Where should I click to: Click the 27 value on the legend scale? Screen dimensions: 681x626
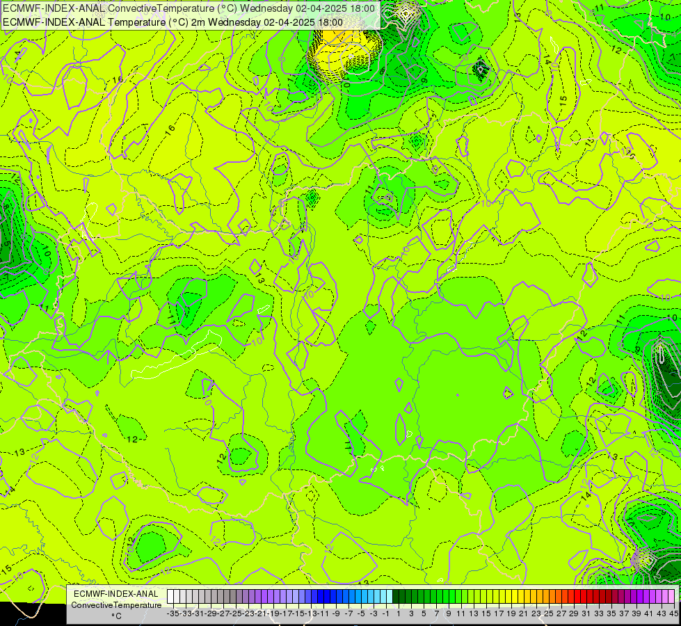click(x=561, y=613)
